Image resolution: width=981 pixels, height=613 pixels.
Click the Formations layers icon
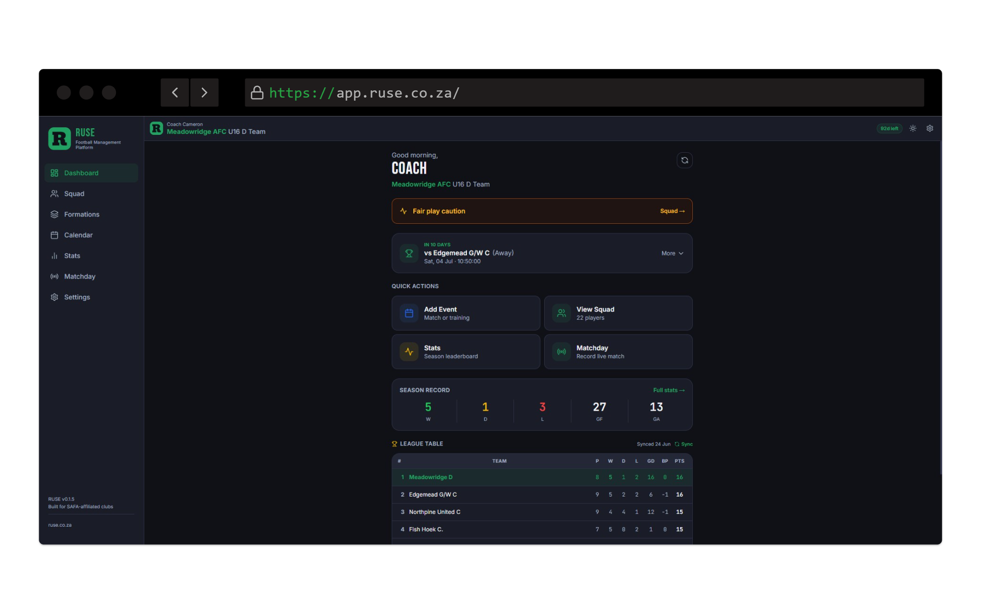pyautogui.click(x=54, y=215)
